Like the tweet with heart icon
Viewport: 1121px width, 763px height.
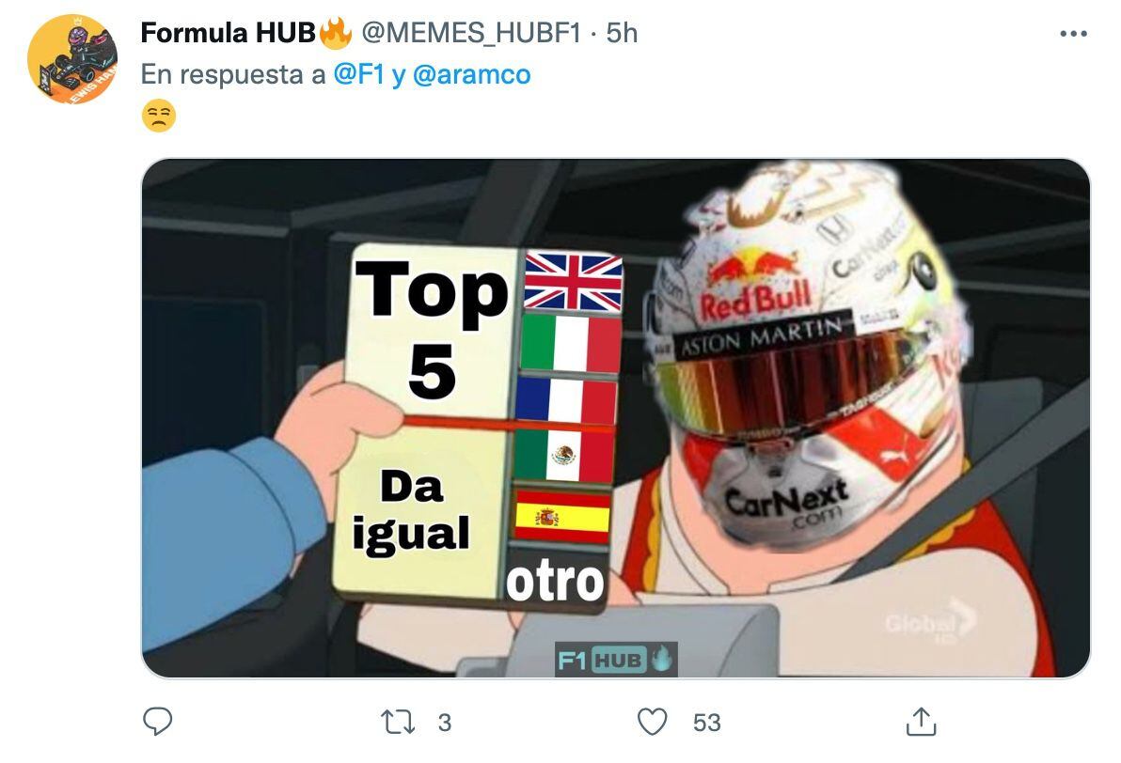coord(652,723)
